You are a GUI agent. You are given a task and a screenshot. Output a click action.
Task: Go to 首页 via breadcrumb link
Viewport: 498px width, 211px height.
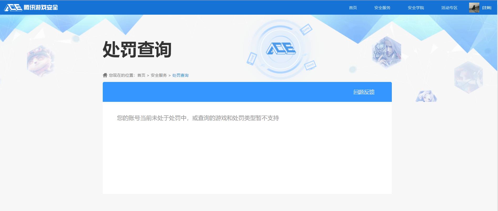point(141,75)
